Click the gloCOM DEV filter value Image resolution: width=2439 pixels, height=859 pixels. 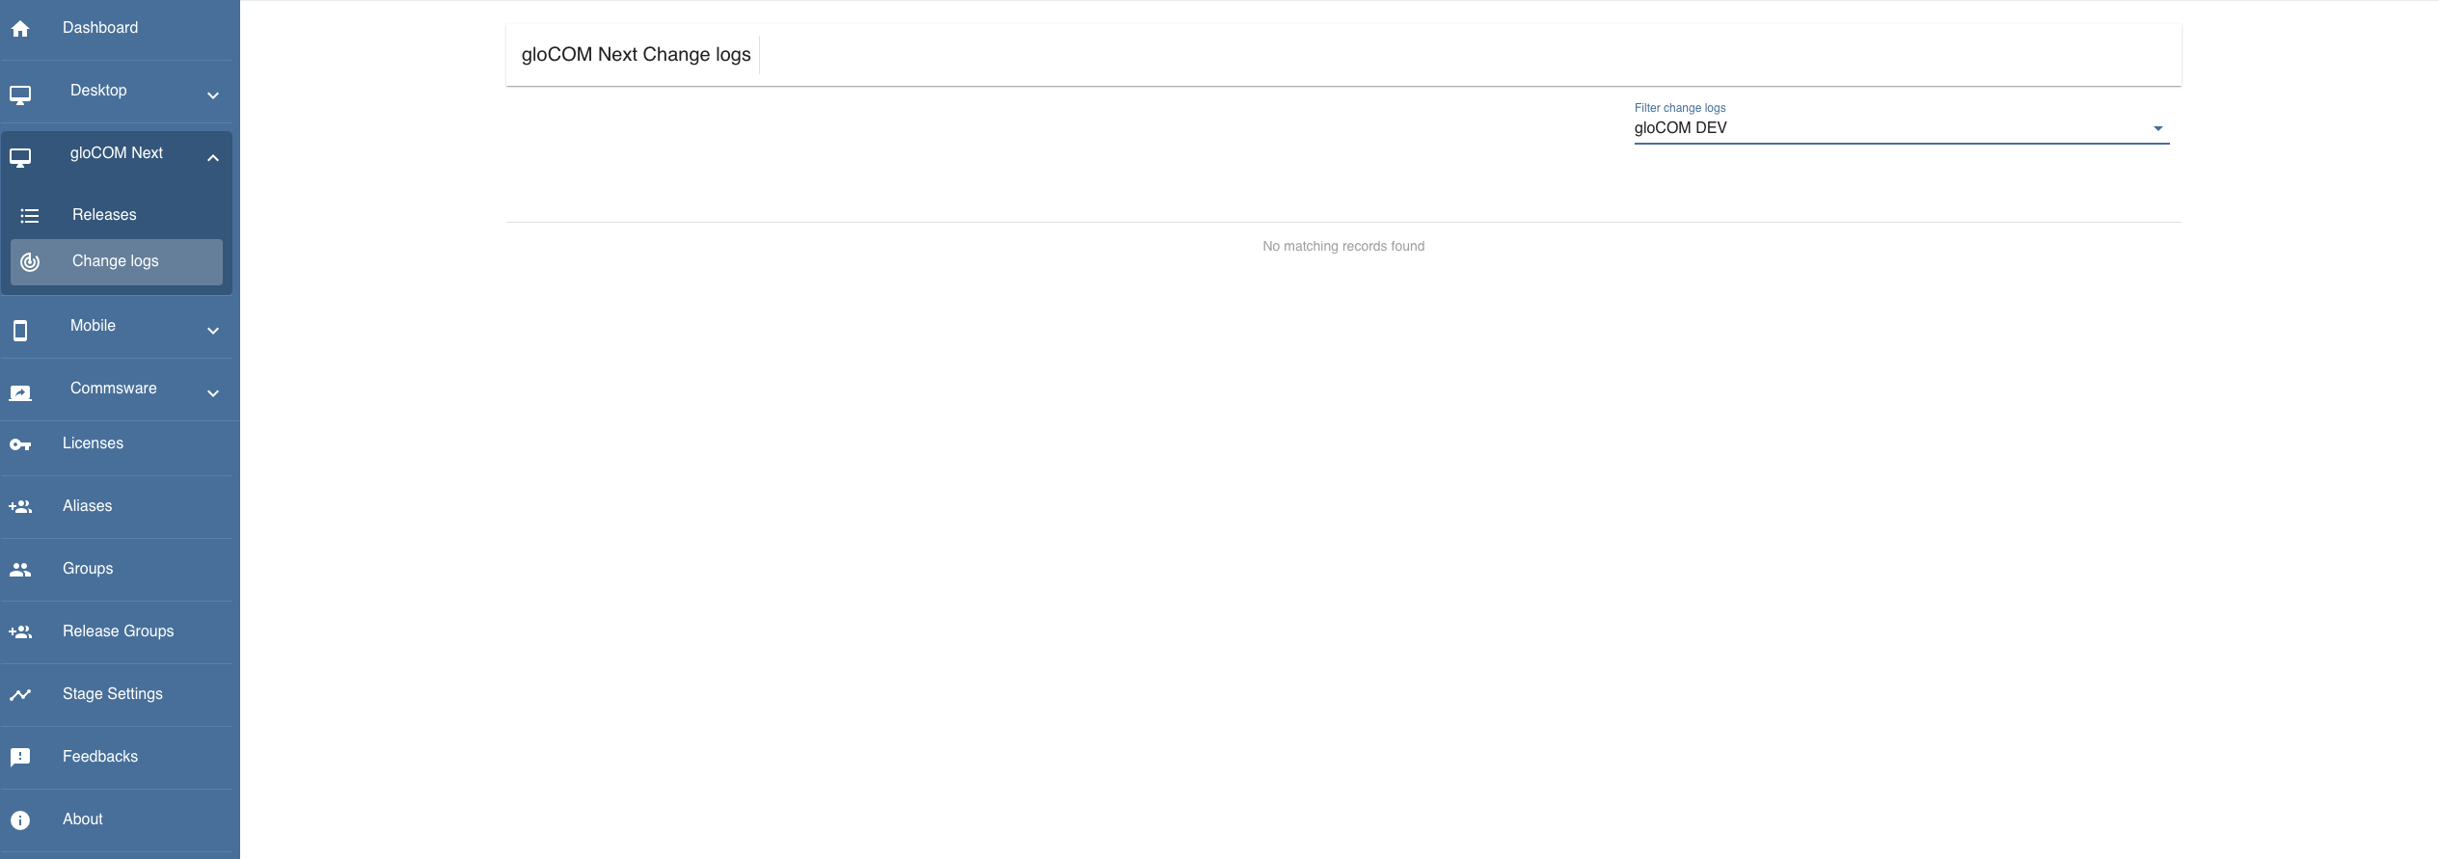tap(1680, 127)
